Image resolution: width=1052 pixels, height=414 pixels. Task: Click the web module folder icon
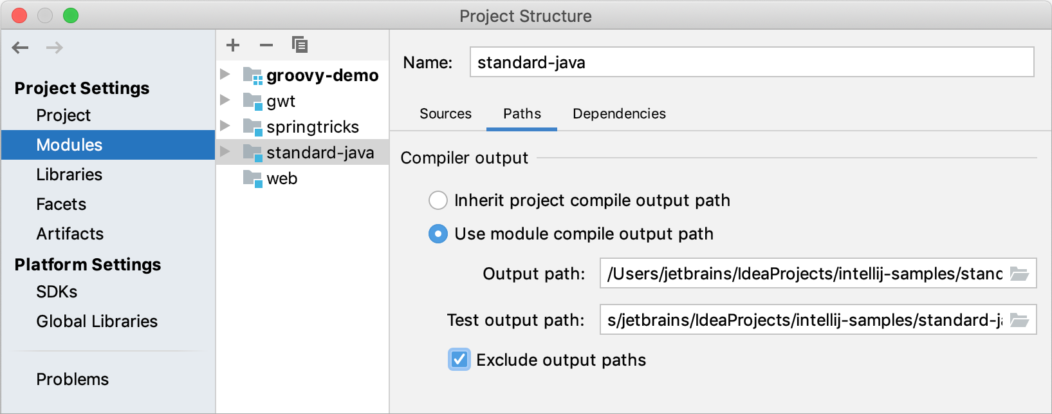252,178
